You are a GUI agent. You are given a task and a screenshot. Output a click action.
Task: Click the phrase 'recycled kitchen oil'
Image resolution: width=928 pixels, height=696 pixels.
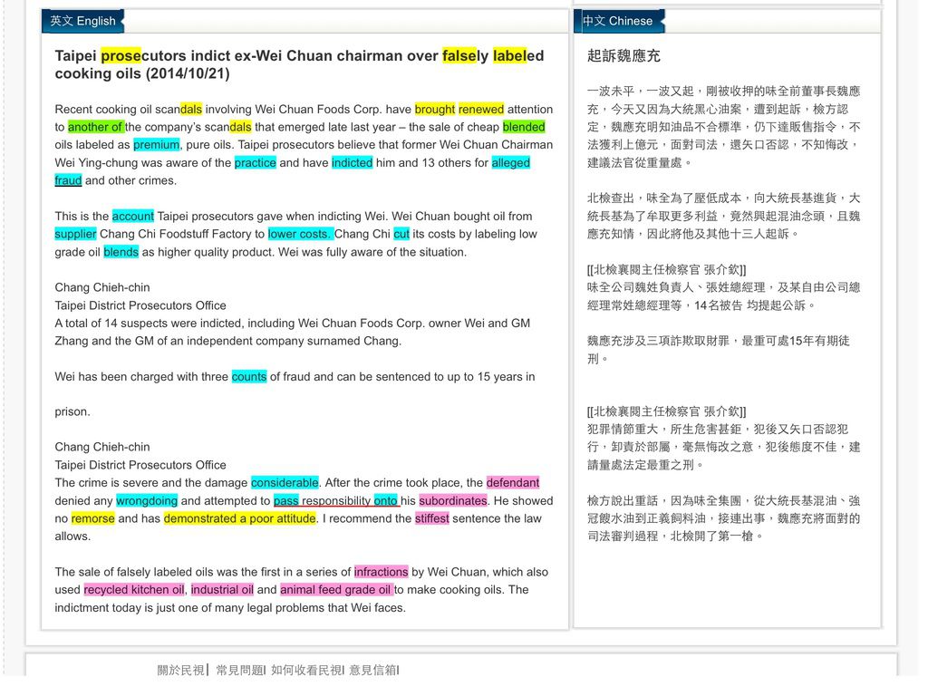134,589
